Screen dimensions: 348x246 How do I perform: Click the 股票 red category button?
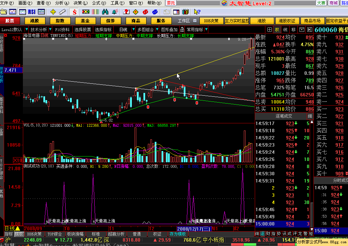(x=10, y=20)
